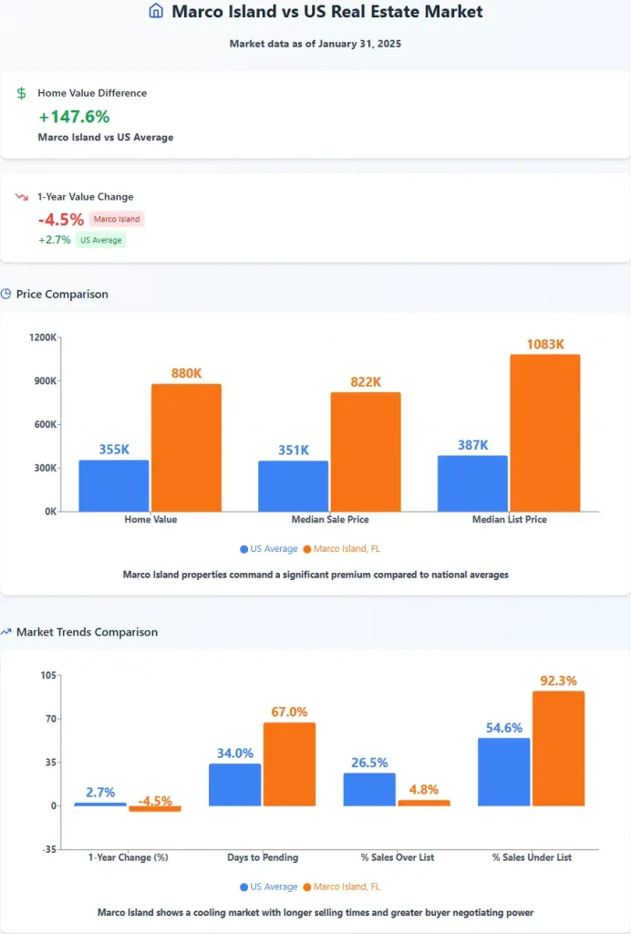Click the pie chart icon next to Price Comparison
Screen dimensions: 631x934
tap(6, 295)
